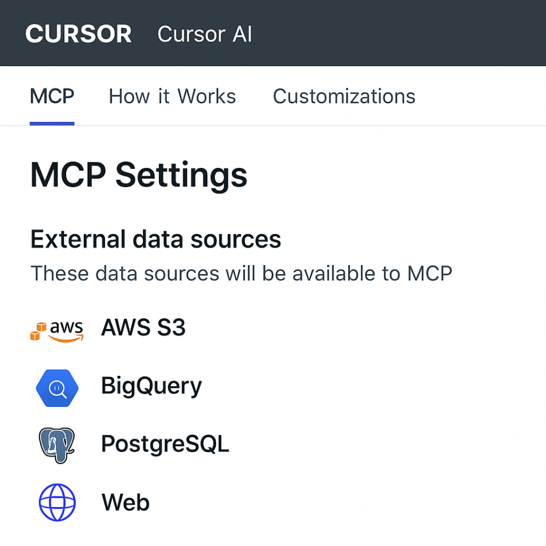
Task: Click the CURSOR logo in header
Action: (x=79, y=34)
